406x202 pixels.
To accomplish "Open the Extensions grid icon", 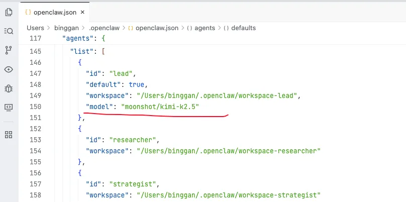I will pos(9,134).
